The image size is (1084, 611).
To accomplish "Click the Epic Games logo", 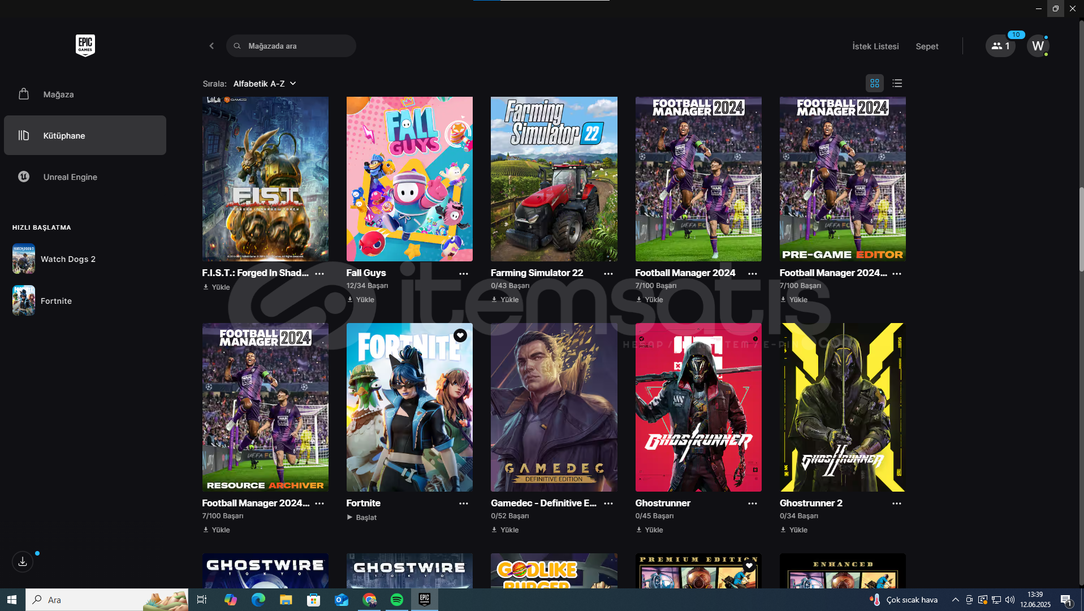I will coord(85,45).
